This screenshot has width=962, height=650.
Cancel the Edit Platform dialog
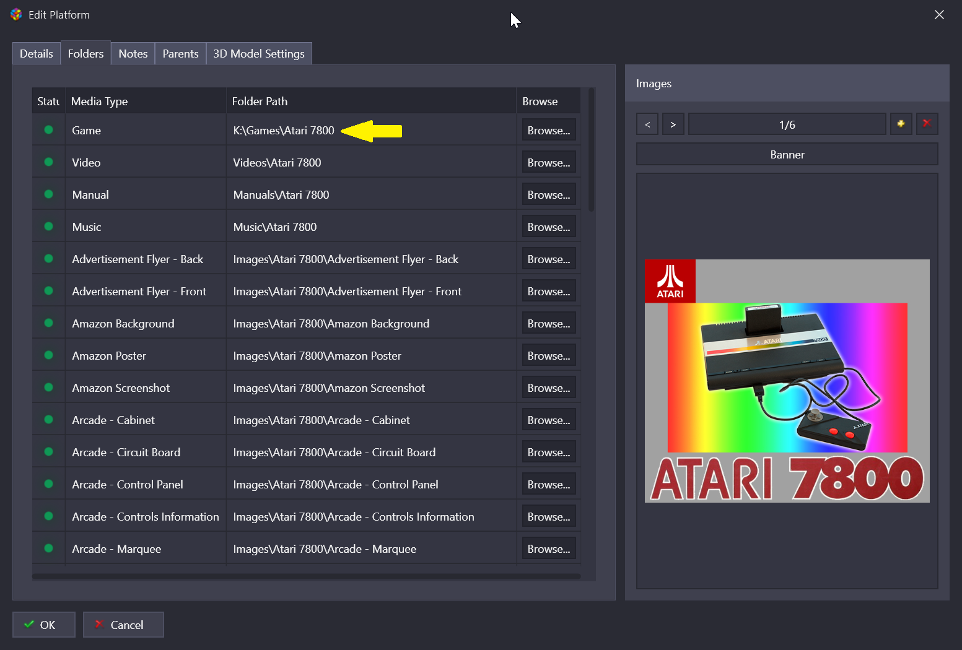123,625
